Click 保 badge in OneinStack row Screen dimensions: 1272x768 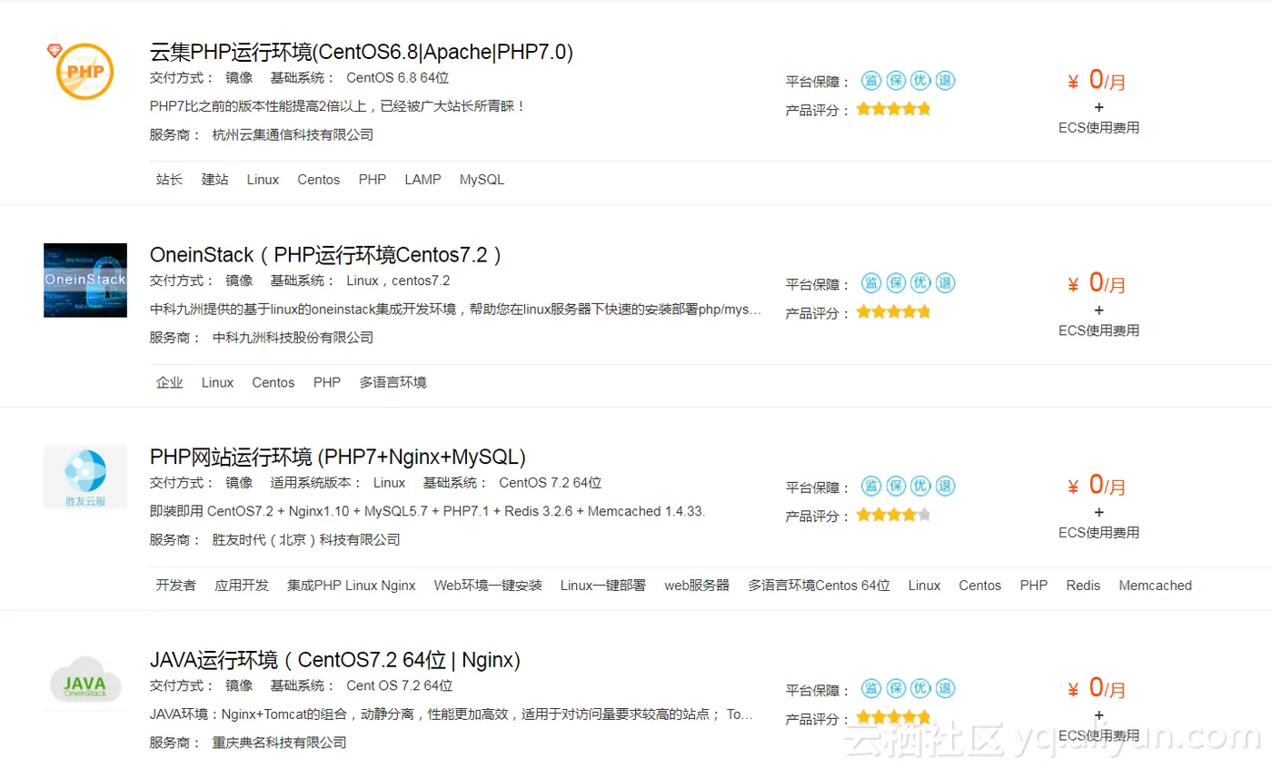tap(897, 283)
